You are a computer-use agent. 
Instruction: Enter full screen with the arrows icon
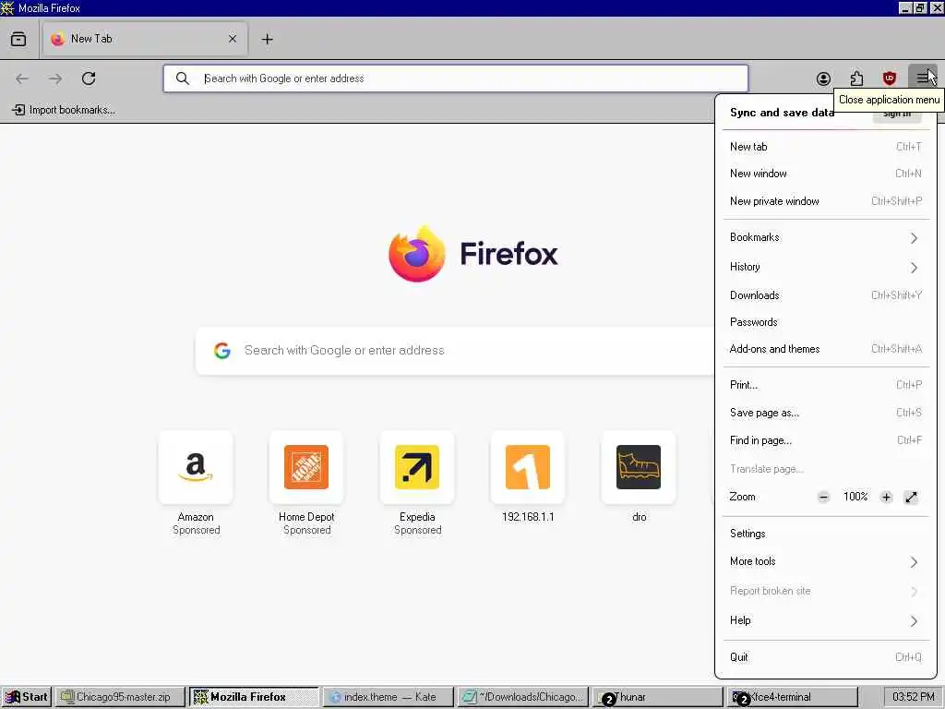pyautogui.click(x=911, y=498)
